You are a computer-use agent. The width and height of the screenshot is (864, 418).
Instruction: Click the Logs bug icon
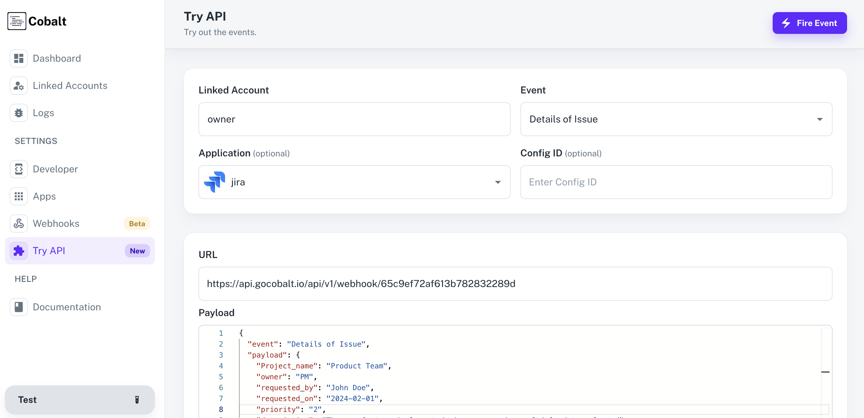pyautogui.click(x=19, y=113)
